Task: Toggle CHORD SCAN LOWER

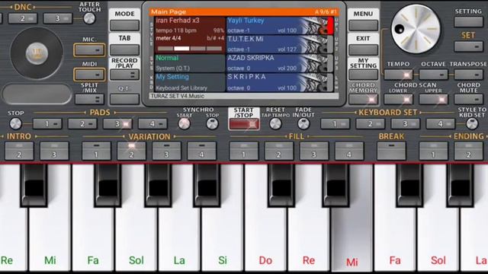Action: (398, 99)
